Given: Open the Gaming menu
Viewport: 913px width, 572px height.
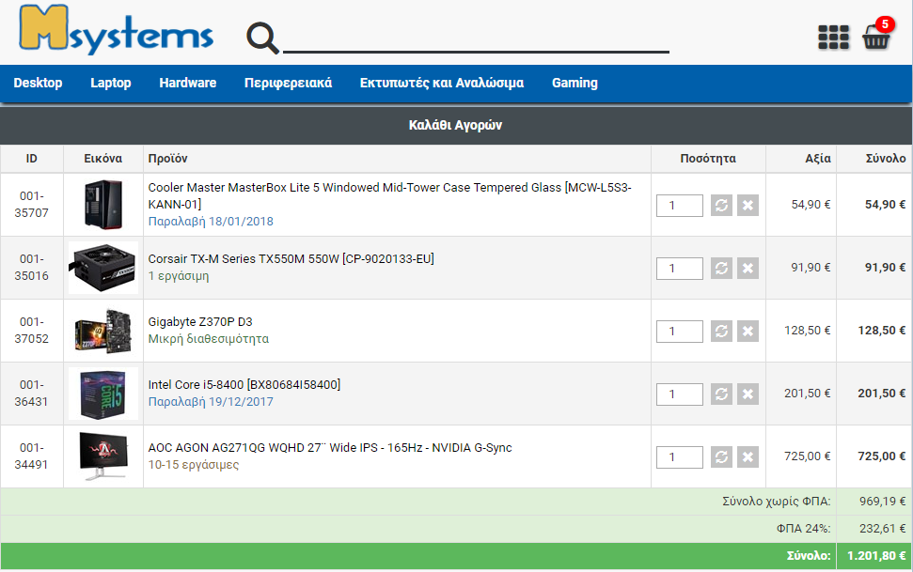Looking at the screenshot, I should pos(575,83).
